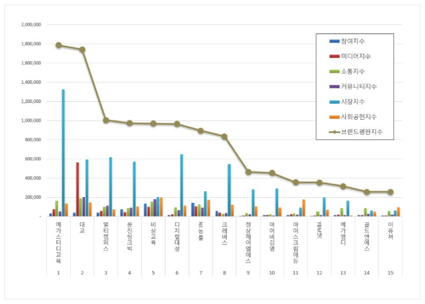Select the line data point above 메가스터디교육
425x304 pixels.
pyautogui.click(x=59, y=45)
